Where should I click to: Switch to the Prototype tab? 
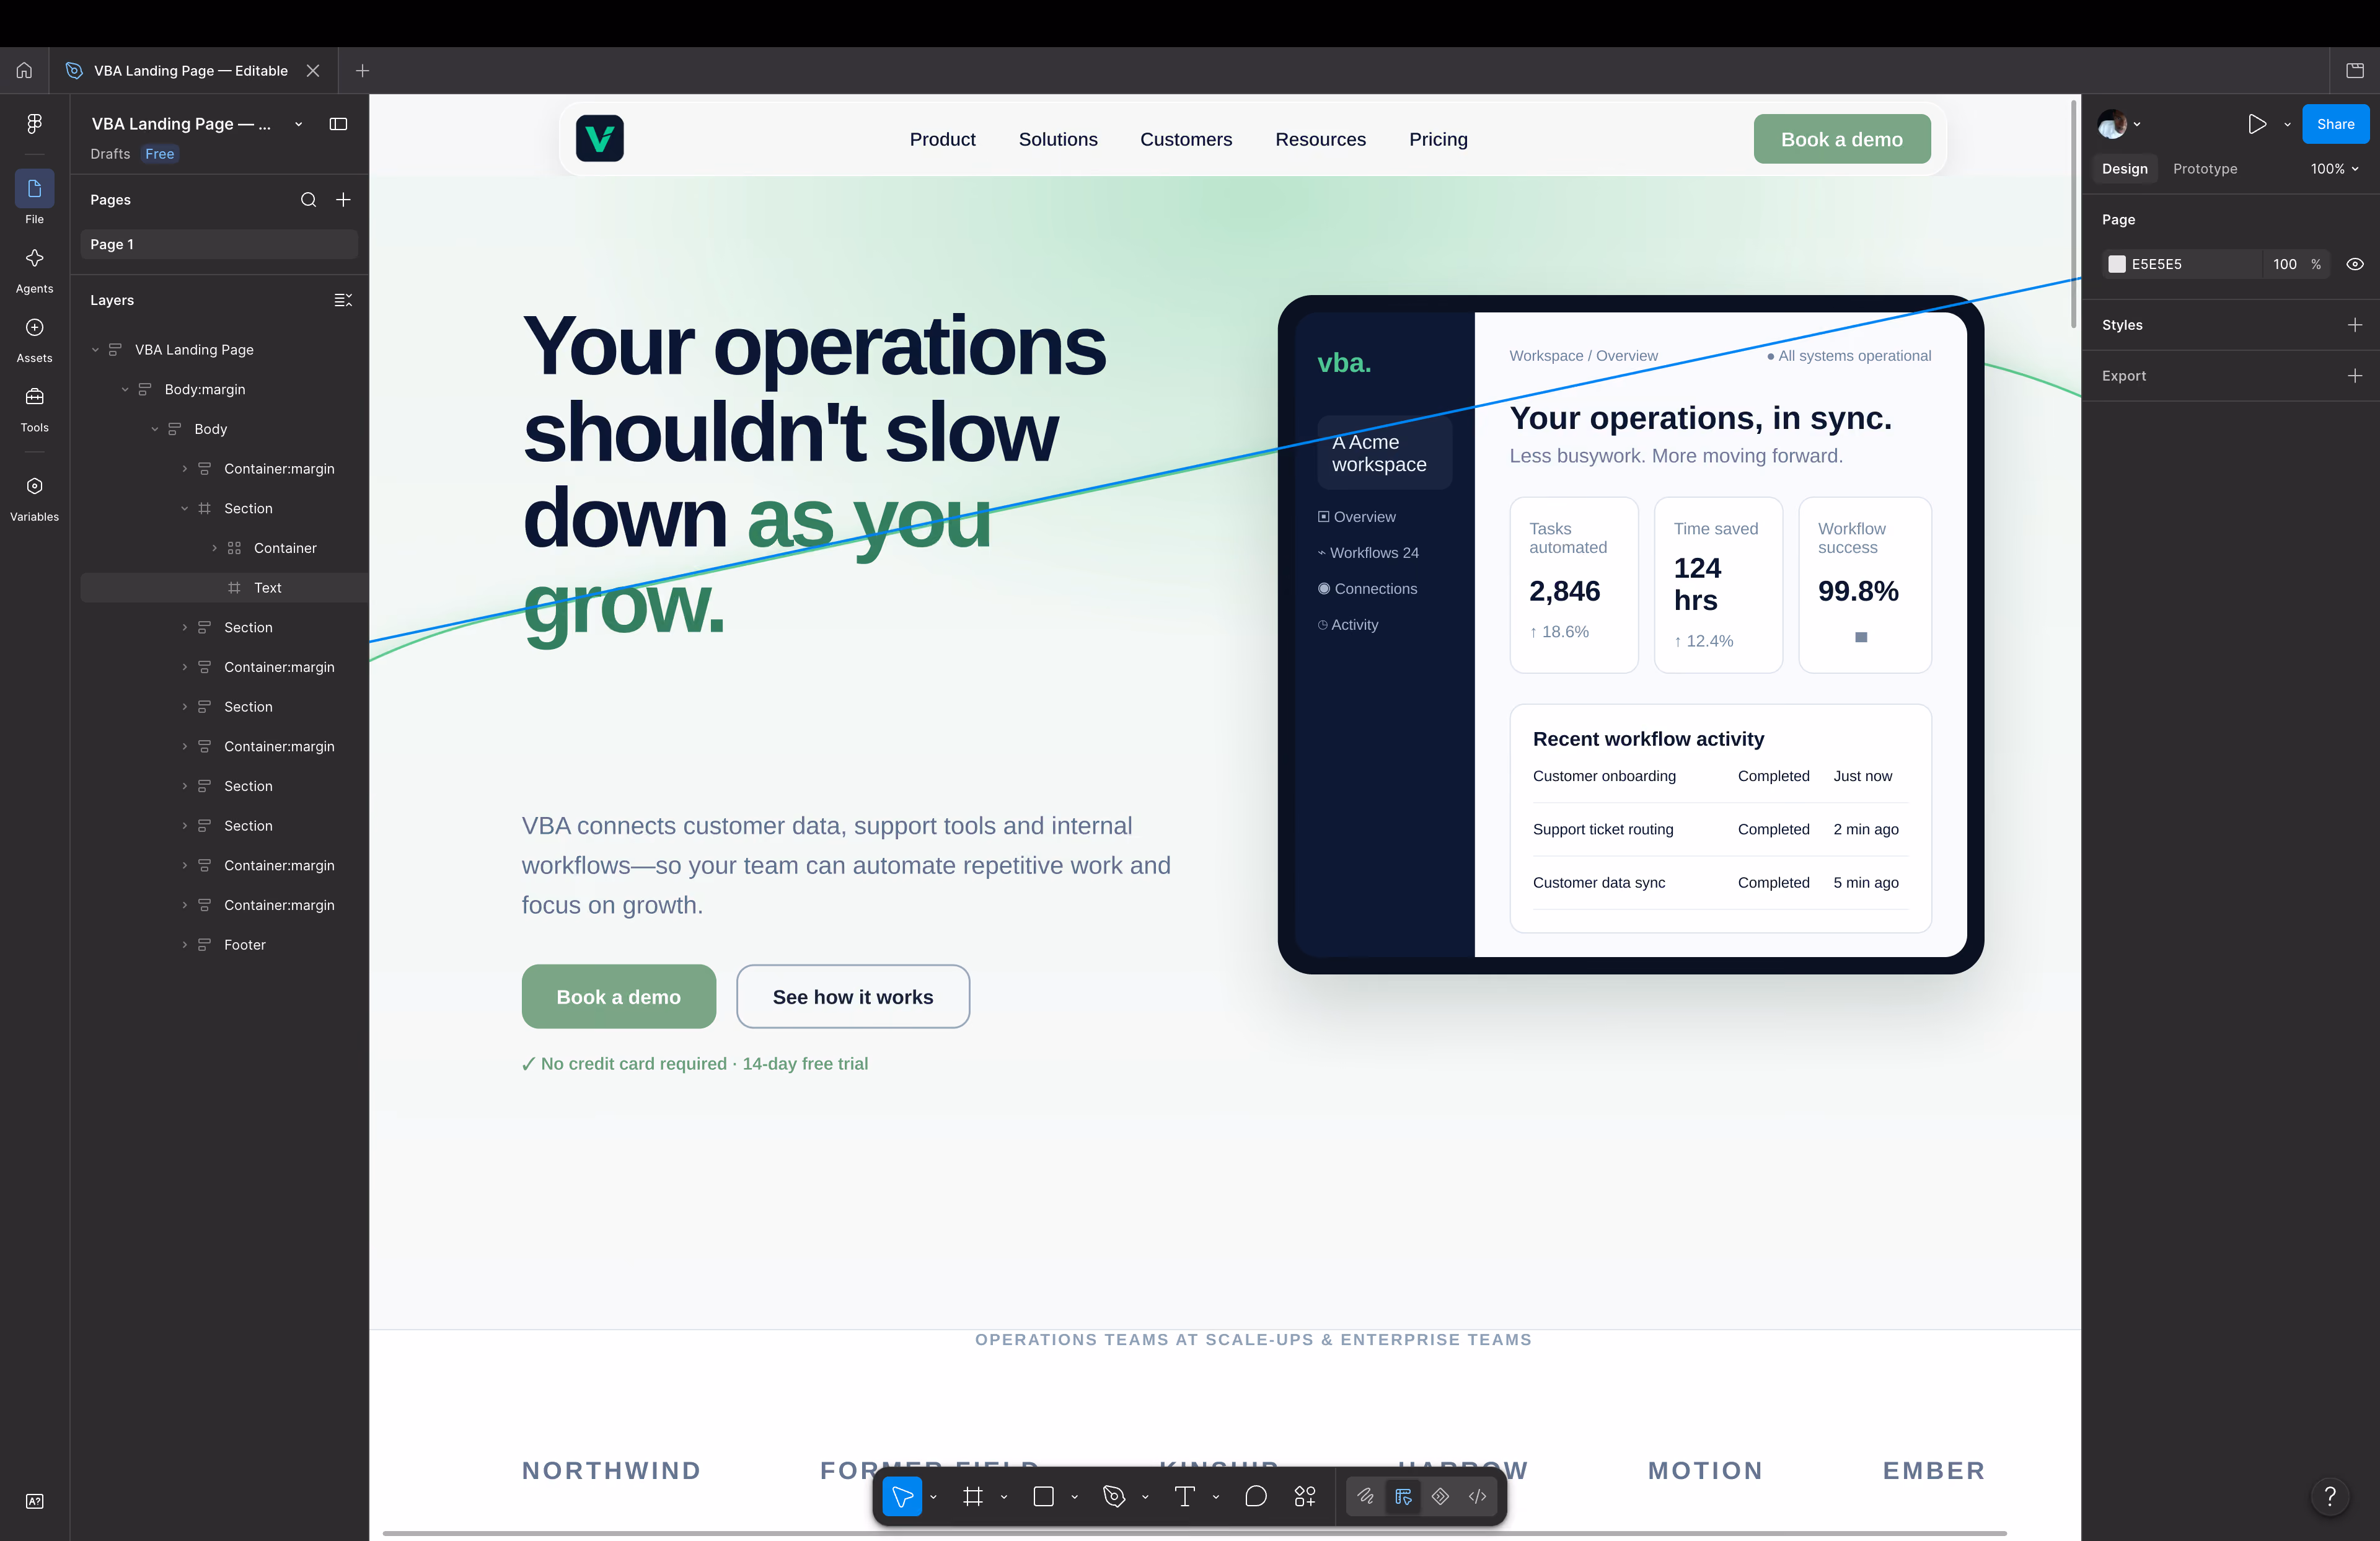(x=2205, y=169)
